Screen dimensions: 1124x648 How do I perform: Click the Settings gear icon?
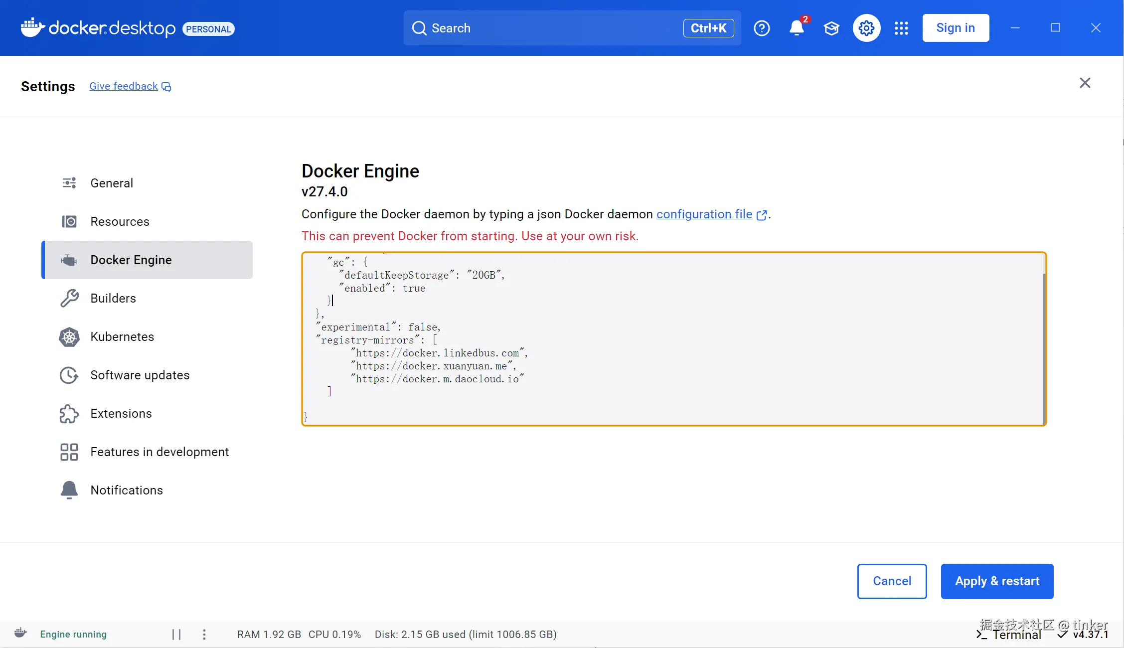(866, 28)
